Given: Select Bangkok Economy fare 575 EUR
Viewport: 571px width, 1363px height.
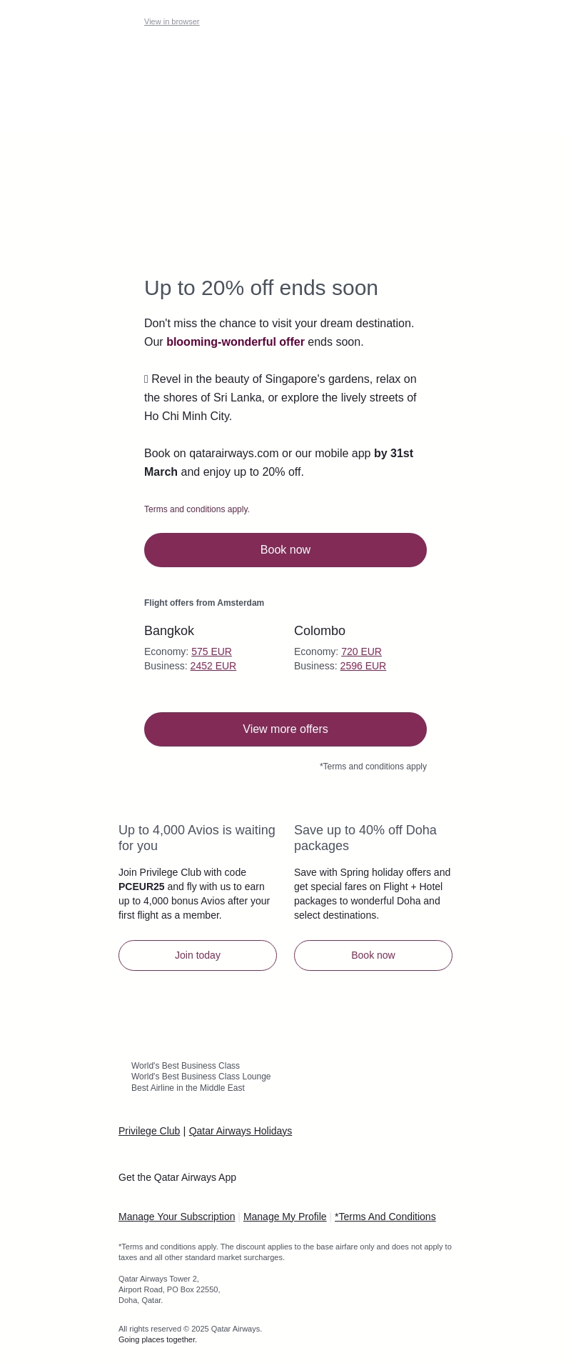Looking at the screenshot, I should (x=211, y=651).
